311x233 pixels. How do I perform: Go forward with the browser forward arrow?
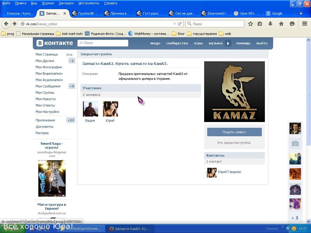pos(14,24)
